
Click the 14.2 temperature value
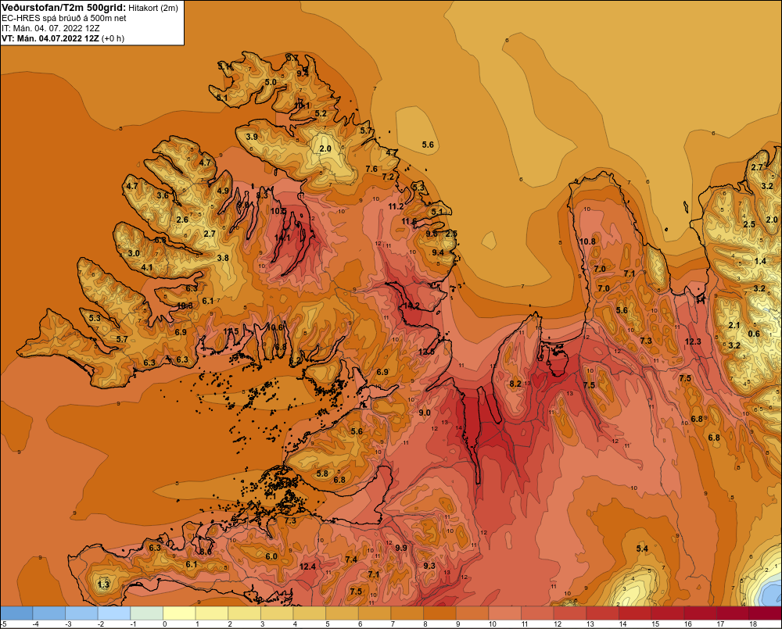click(x=411, y=306)
